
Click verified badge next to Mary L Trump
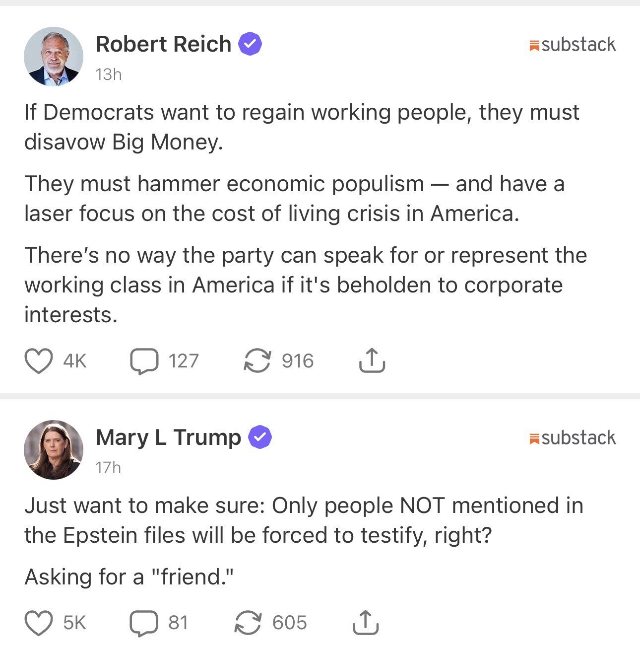tap(260, 437)
